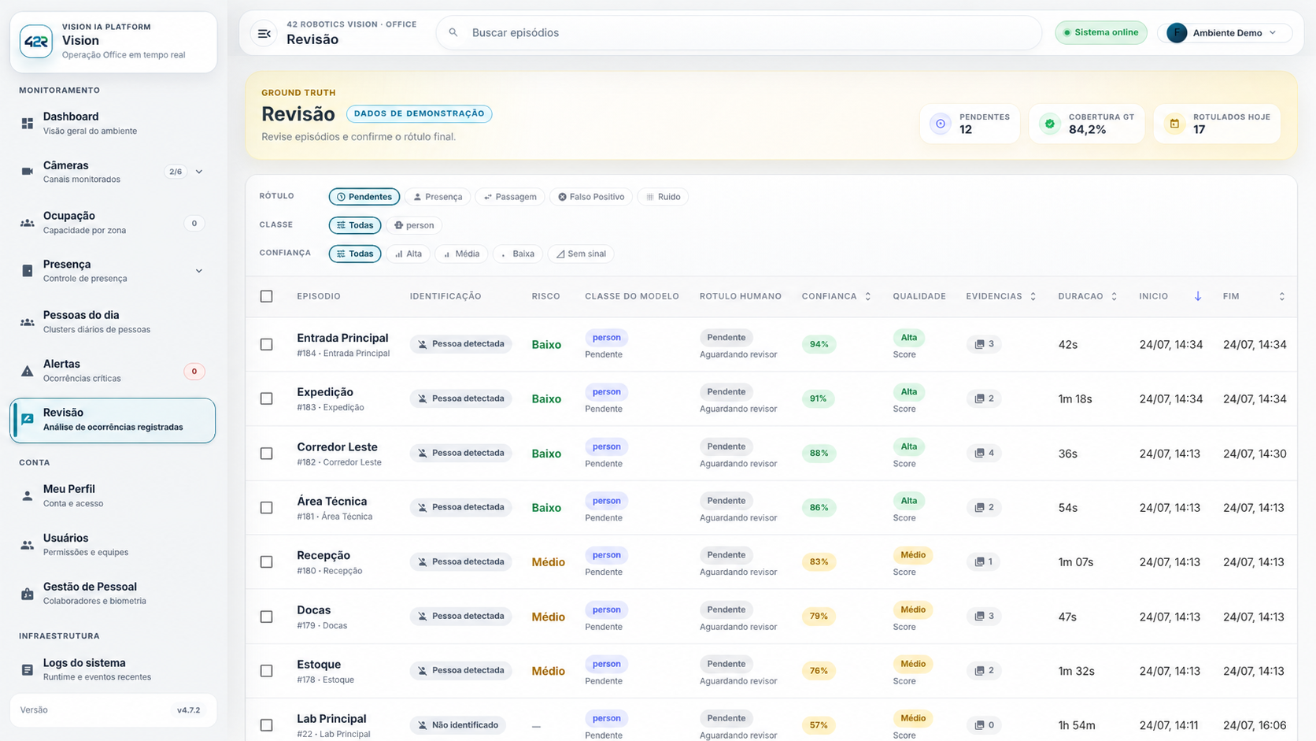
Task: Select the Alta confidence filter chip
Action: point(408,254)
